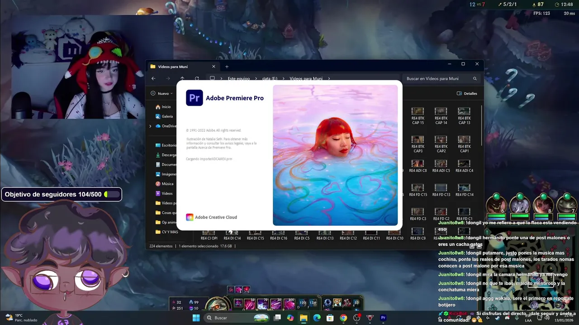Select the RE4 ADI C8 video
Viewport: 579px width, 325px height.
(x=418, y=166)
